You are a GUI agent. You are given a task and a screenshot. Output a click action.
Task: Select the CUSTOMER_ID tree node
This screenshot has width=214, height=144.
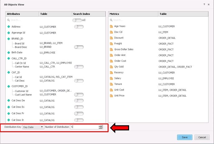pyautogui.click(x=20, y=86)
